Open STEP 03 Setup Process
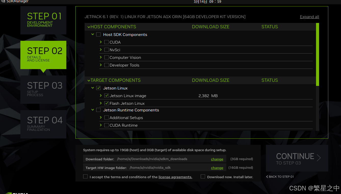 pos(43,89)
